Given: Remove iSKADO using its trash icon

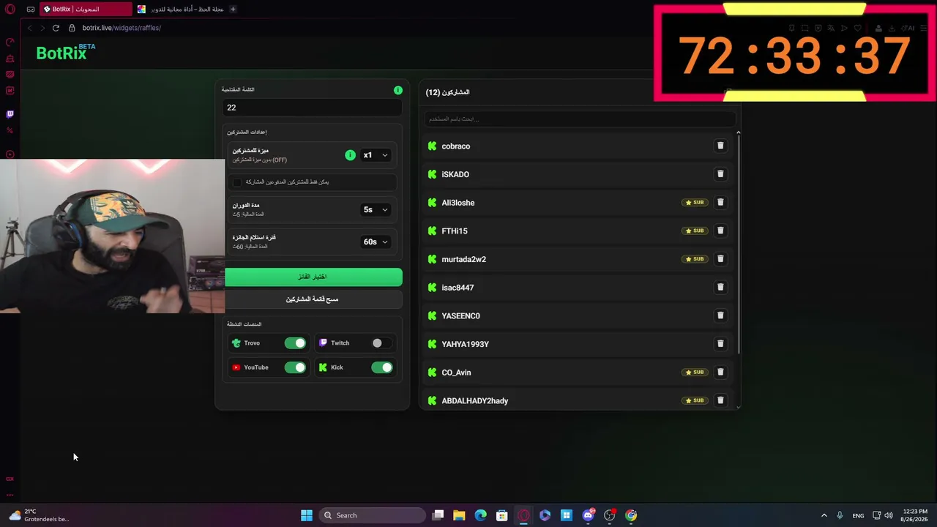Looking at the screenshot, I should (x=720, y=174).
